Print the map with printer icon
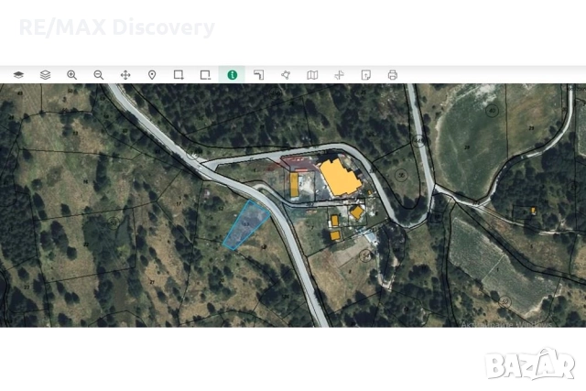 [393, 74]
